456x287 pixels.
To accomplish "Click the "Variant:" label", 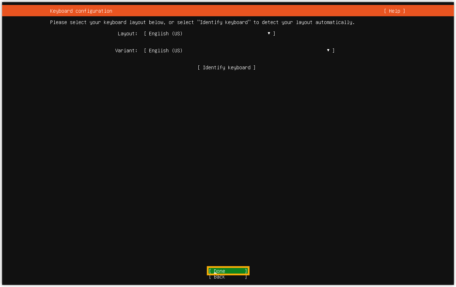I will pyautogui.click(x=126, y=51).
